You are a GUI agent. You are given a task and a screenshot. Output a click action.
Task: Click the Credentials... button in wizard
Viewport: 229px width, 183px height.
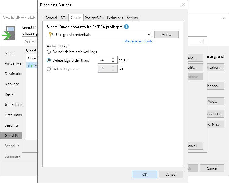coord(216,114)
